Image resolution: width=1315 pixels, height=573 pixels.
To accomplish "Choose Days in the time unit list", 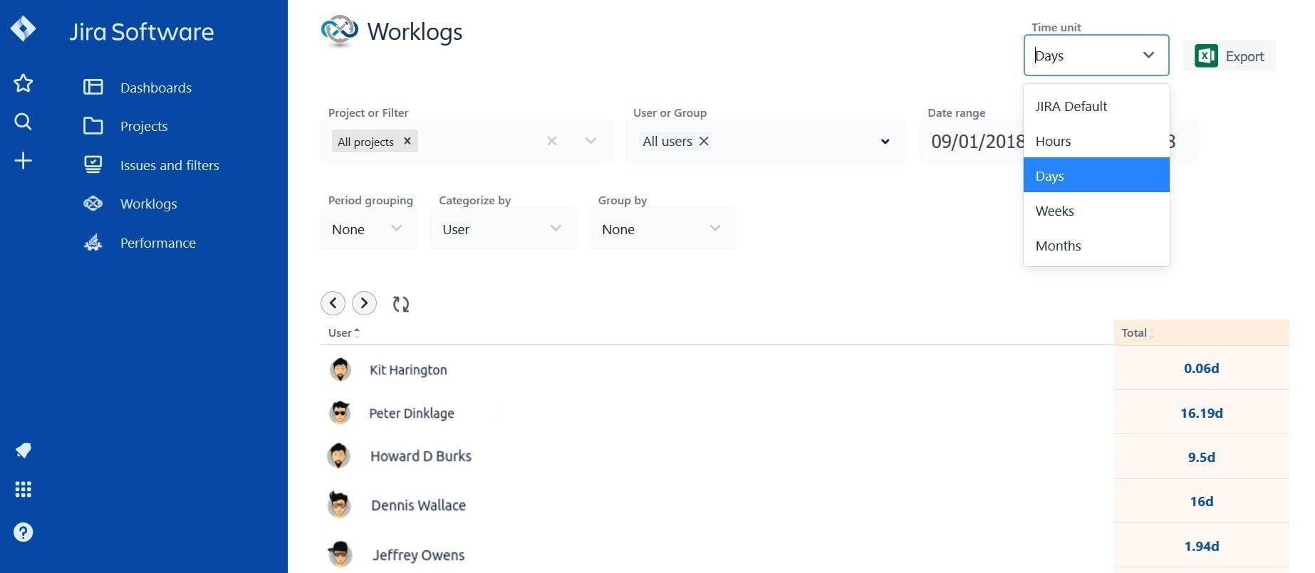I will coord(1096,175).
